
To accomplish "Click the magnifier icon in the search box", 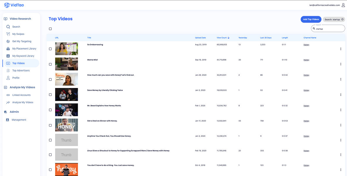I will coord(314,28).
